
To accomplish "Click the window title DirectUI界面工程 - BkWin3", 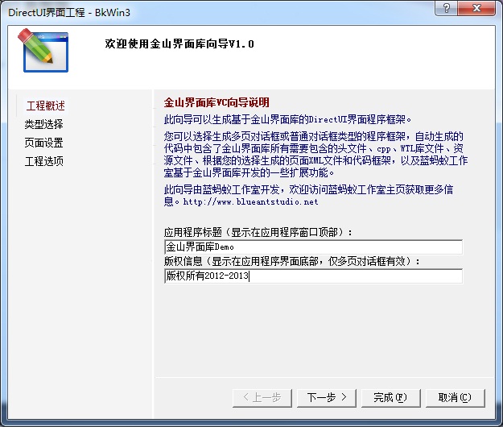I will 69,13.
